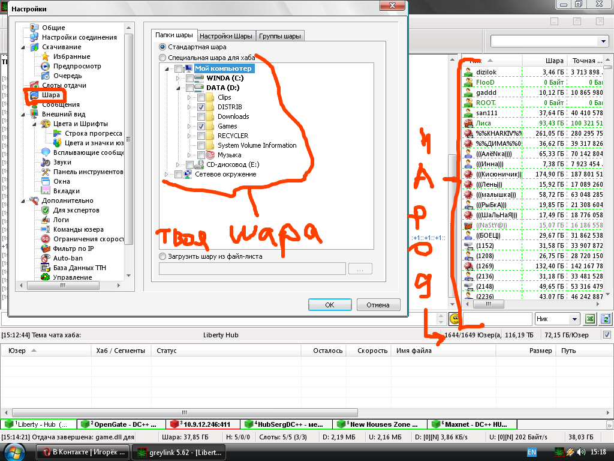Click the Windows Start orb

point(14,451)
